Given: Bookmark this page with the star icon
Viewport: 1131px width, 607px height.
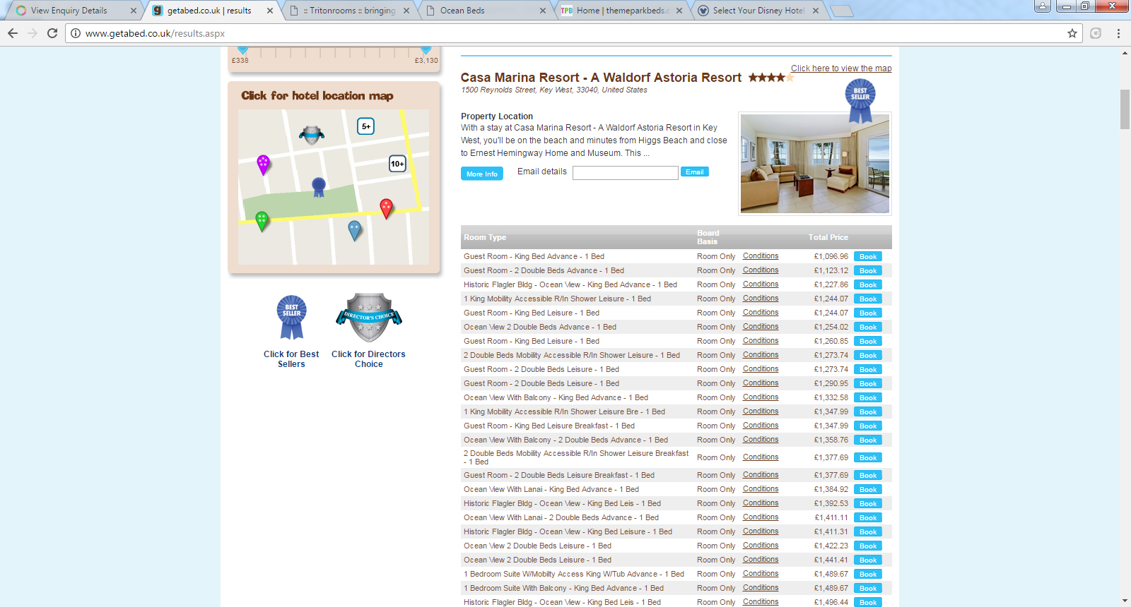Looking at the screenshot, I should click(x=1072, y=33).
